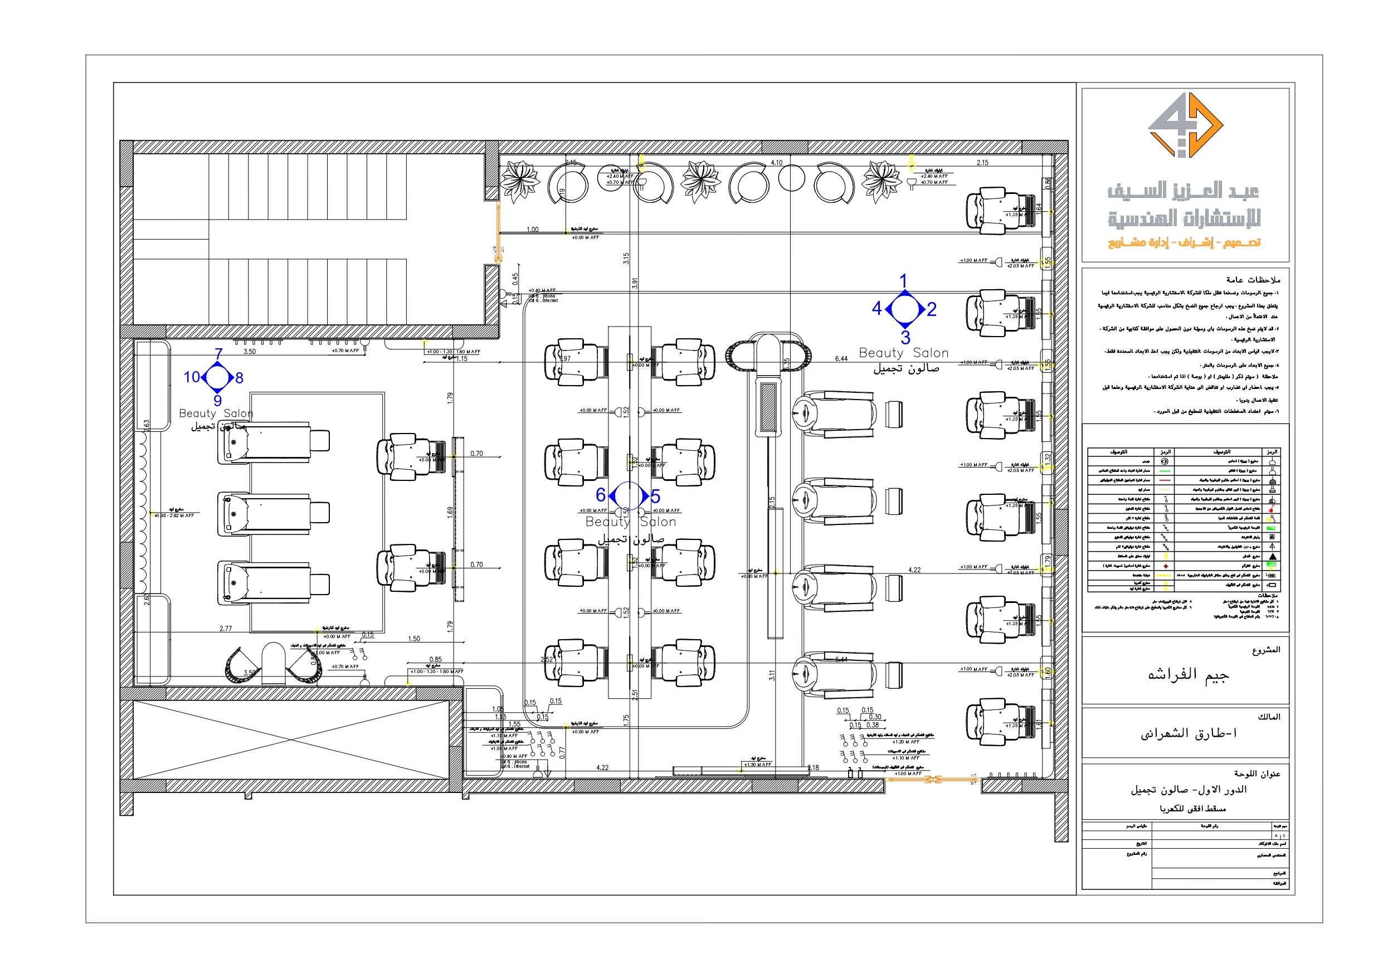The height and width of the screenshot is (978, 1383).
Task: Click the project label المشروع
Action: pyautogui.click(x=1266, y=650)
